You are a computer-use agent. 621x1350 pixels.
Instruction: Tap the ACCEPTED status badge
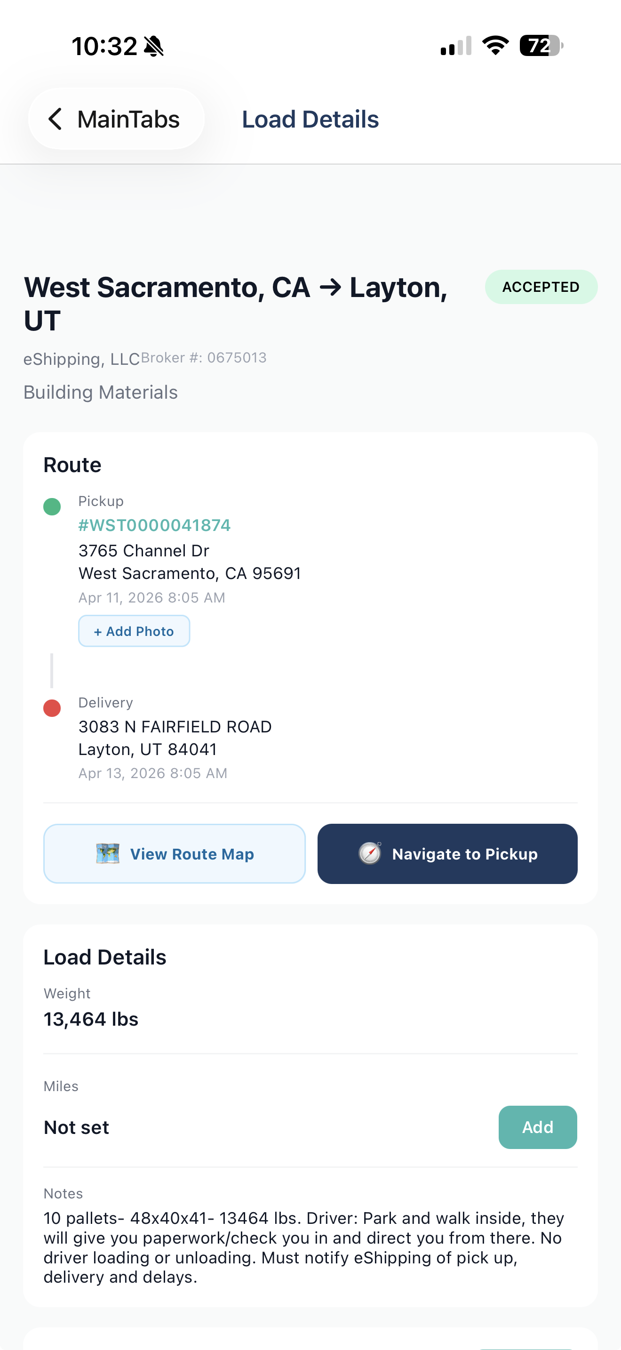pyautogui.click(x=541, y=287)
